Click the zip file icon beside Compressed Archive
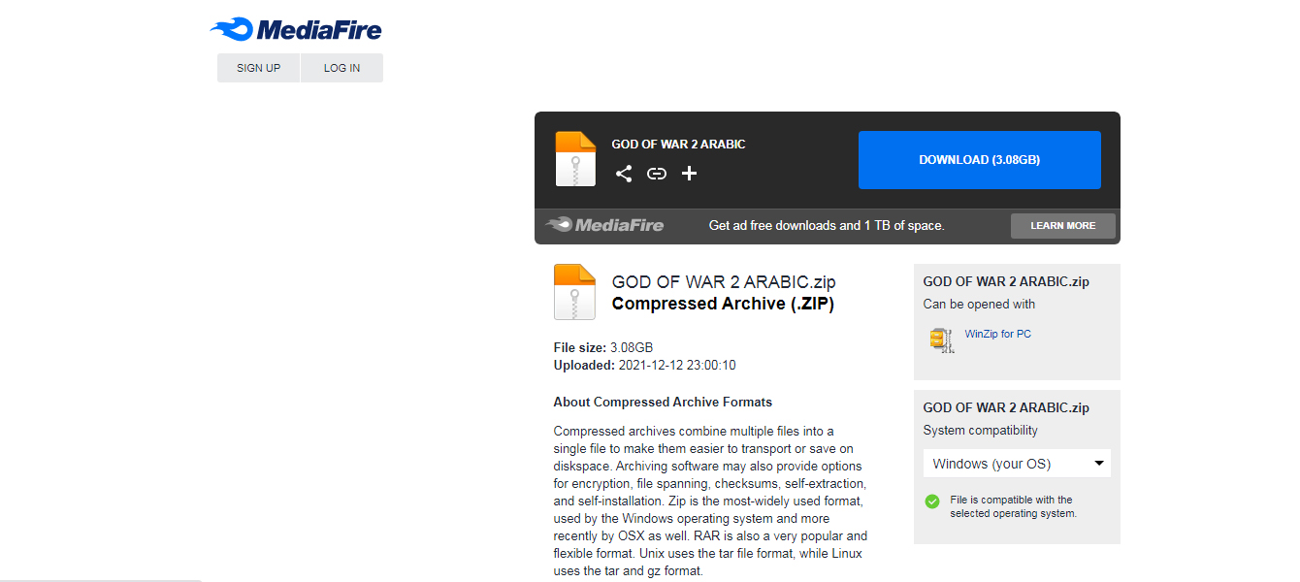This screenshot has width=1300, height=582. 574,292
